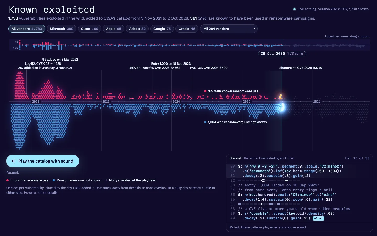The height and width of the screenshot is (236, 377).
Task: Choose the Oracle vendor chip
Action: [x=187, y=29]
